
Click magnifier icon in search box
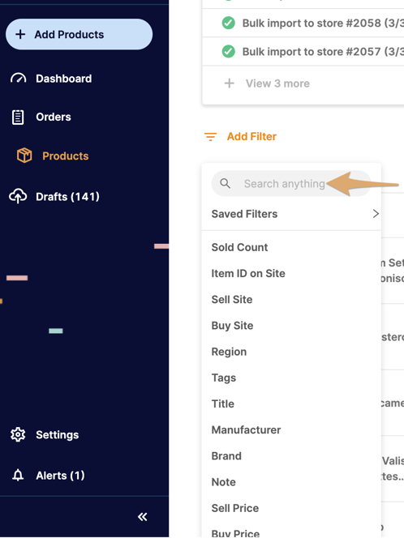pyautogui.click(x=226, y=183)
